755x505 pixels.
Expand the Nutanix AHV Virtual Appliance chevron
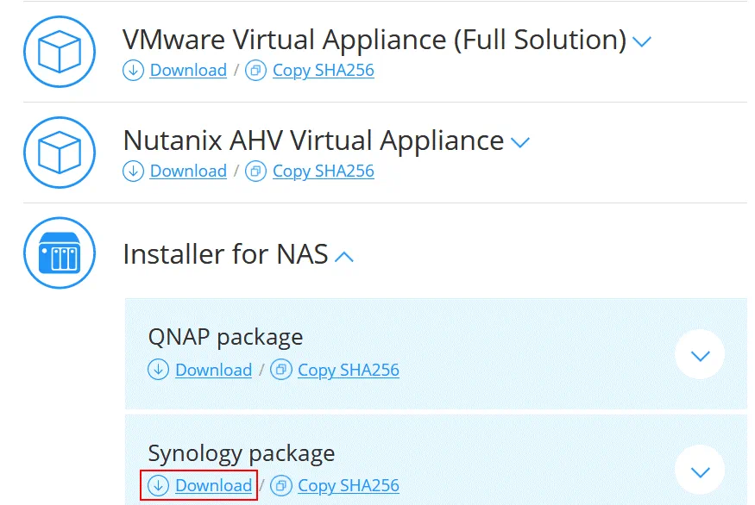[x=519, y=142]
